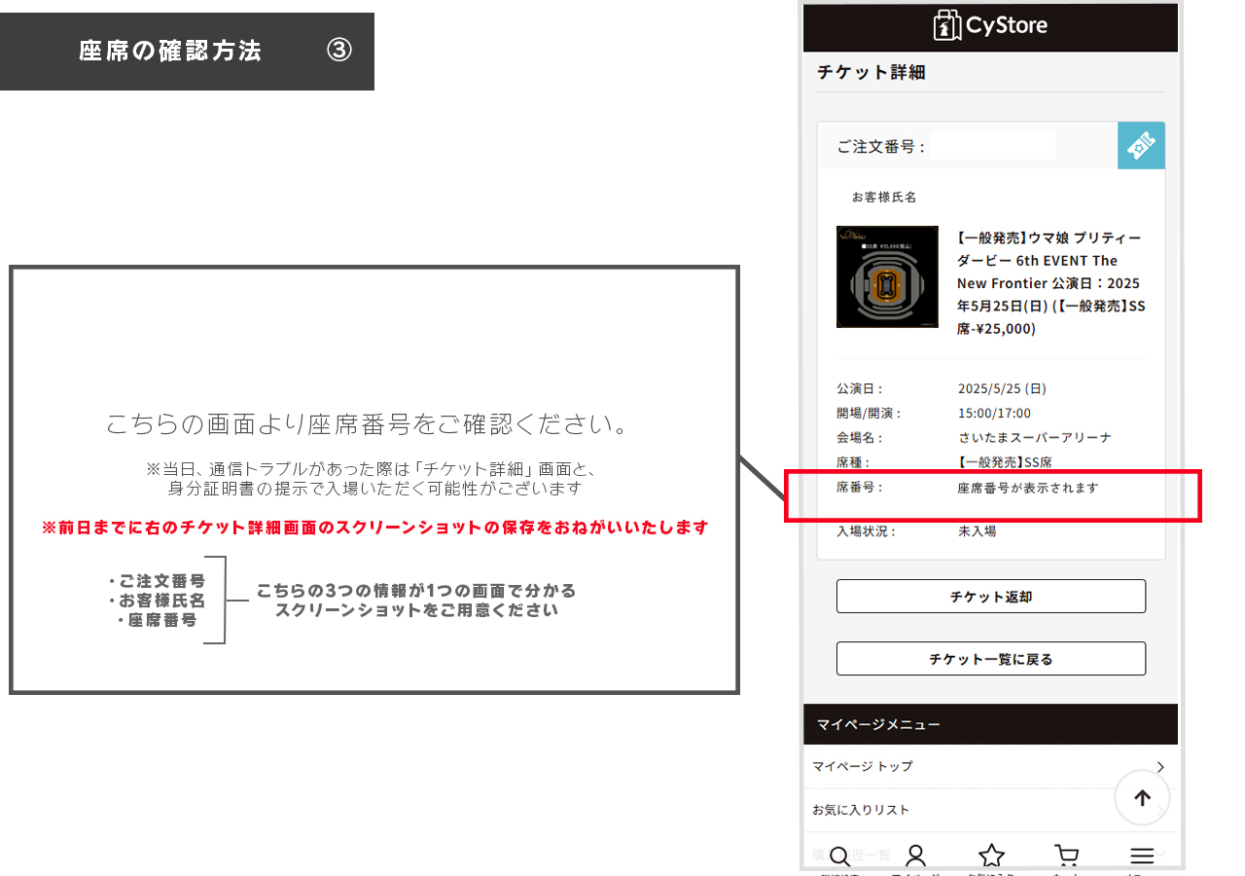Open favorites from the bottom star icon

click(x=991, y=856)
